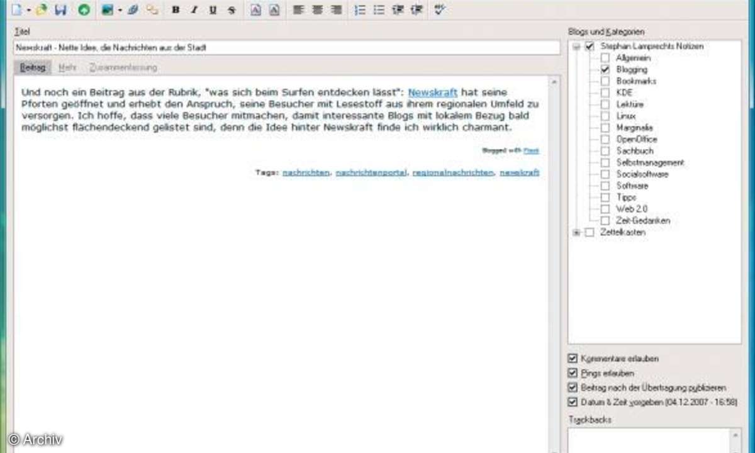Click the new document icon

pyautogui.click(x=18, y=10)
